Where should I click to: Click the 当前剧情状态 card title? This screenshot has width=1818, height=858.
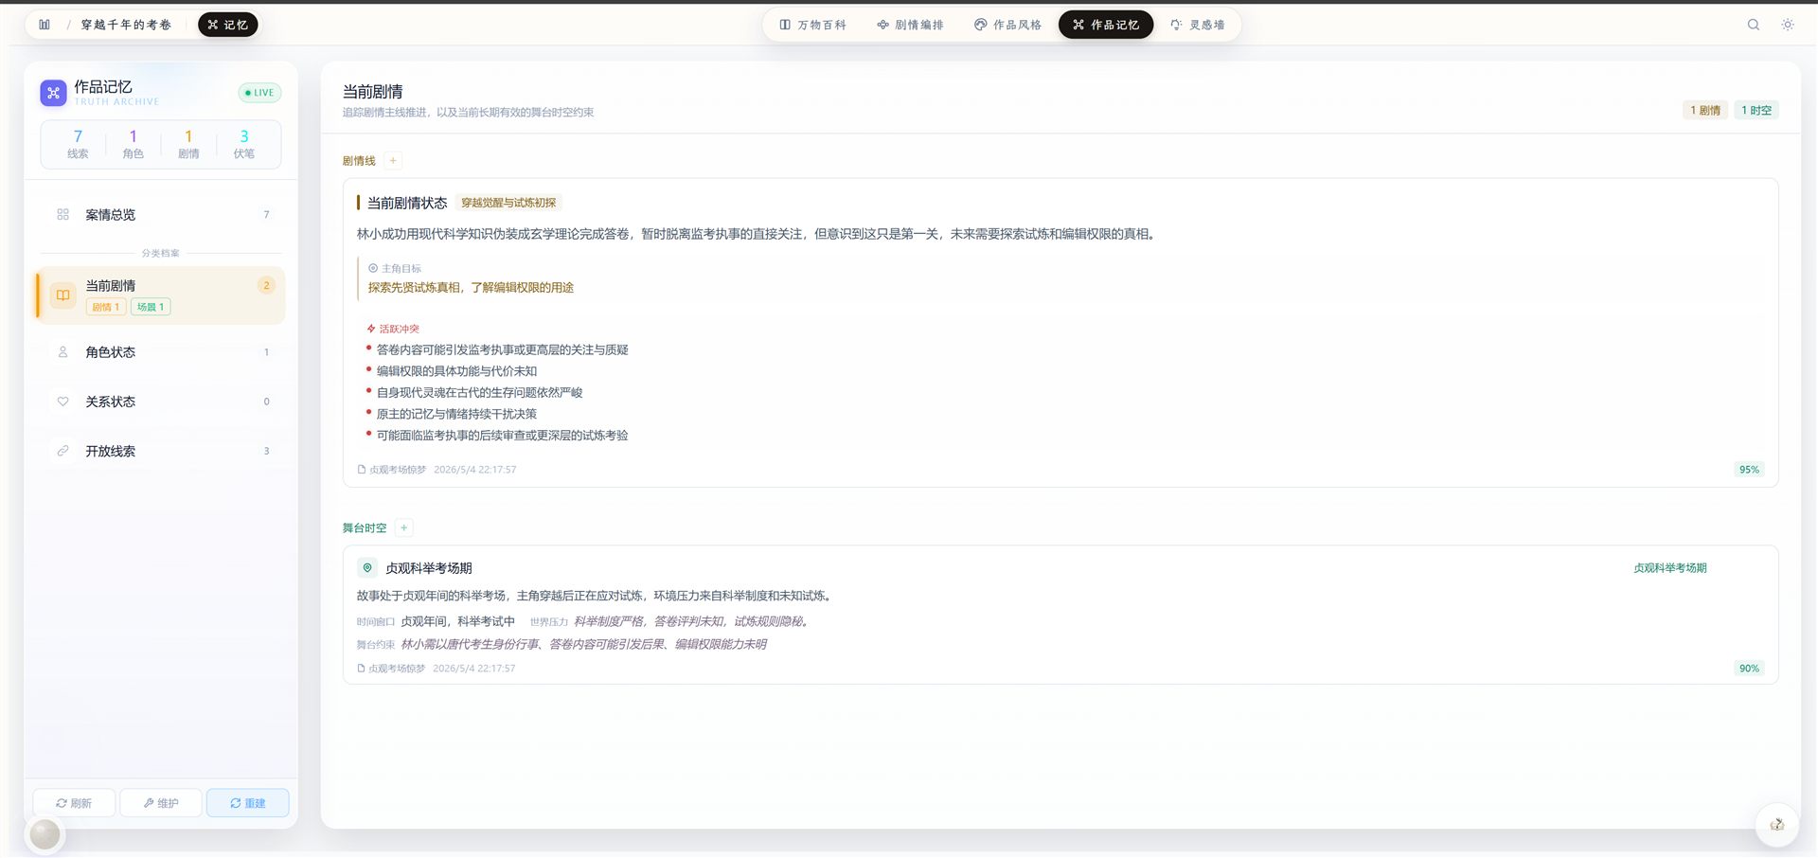point(407,203)
